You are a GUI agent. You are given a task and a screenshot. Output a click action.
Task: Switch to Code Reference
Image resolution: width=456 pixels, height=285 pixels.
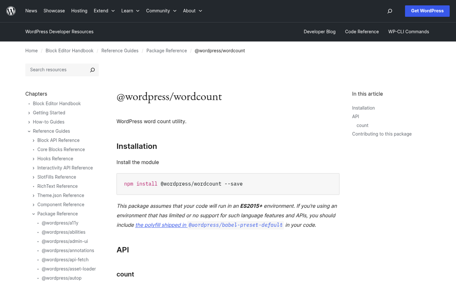coord(362,32)
